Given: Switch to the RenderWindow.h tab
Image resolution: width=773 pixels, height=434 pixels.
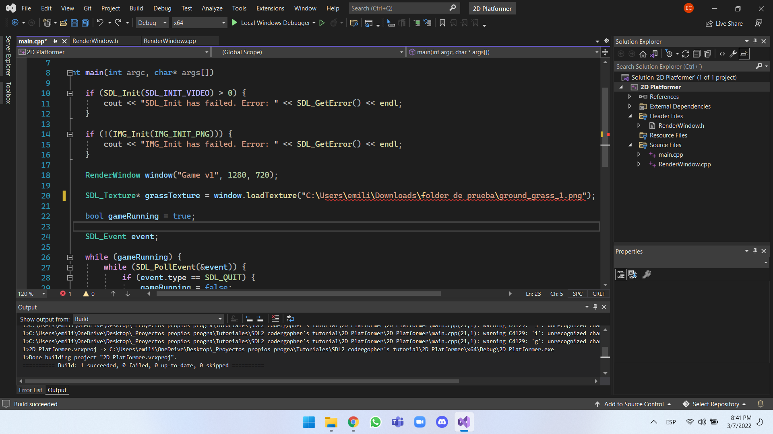Looking at the screenshot, I should coord(95,41).
